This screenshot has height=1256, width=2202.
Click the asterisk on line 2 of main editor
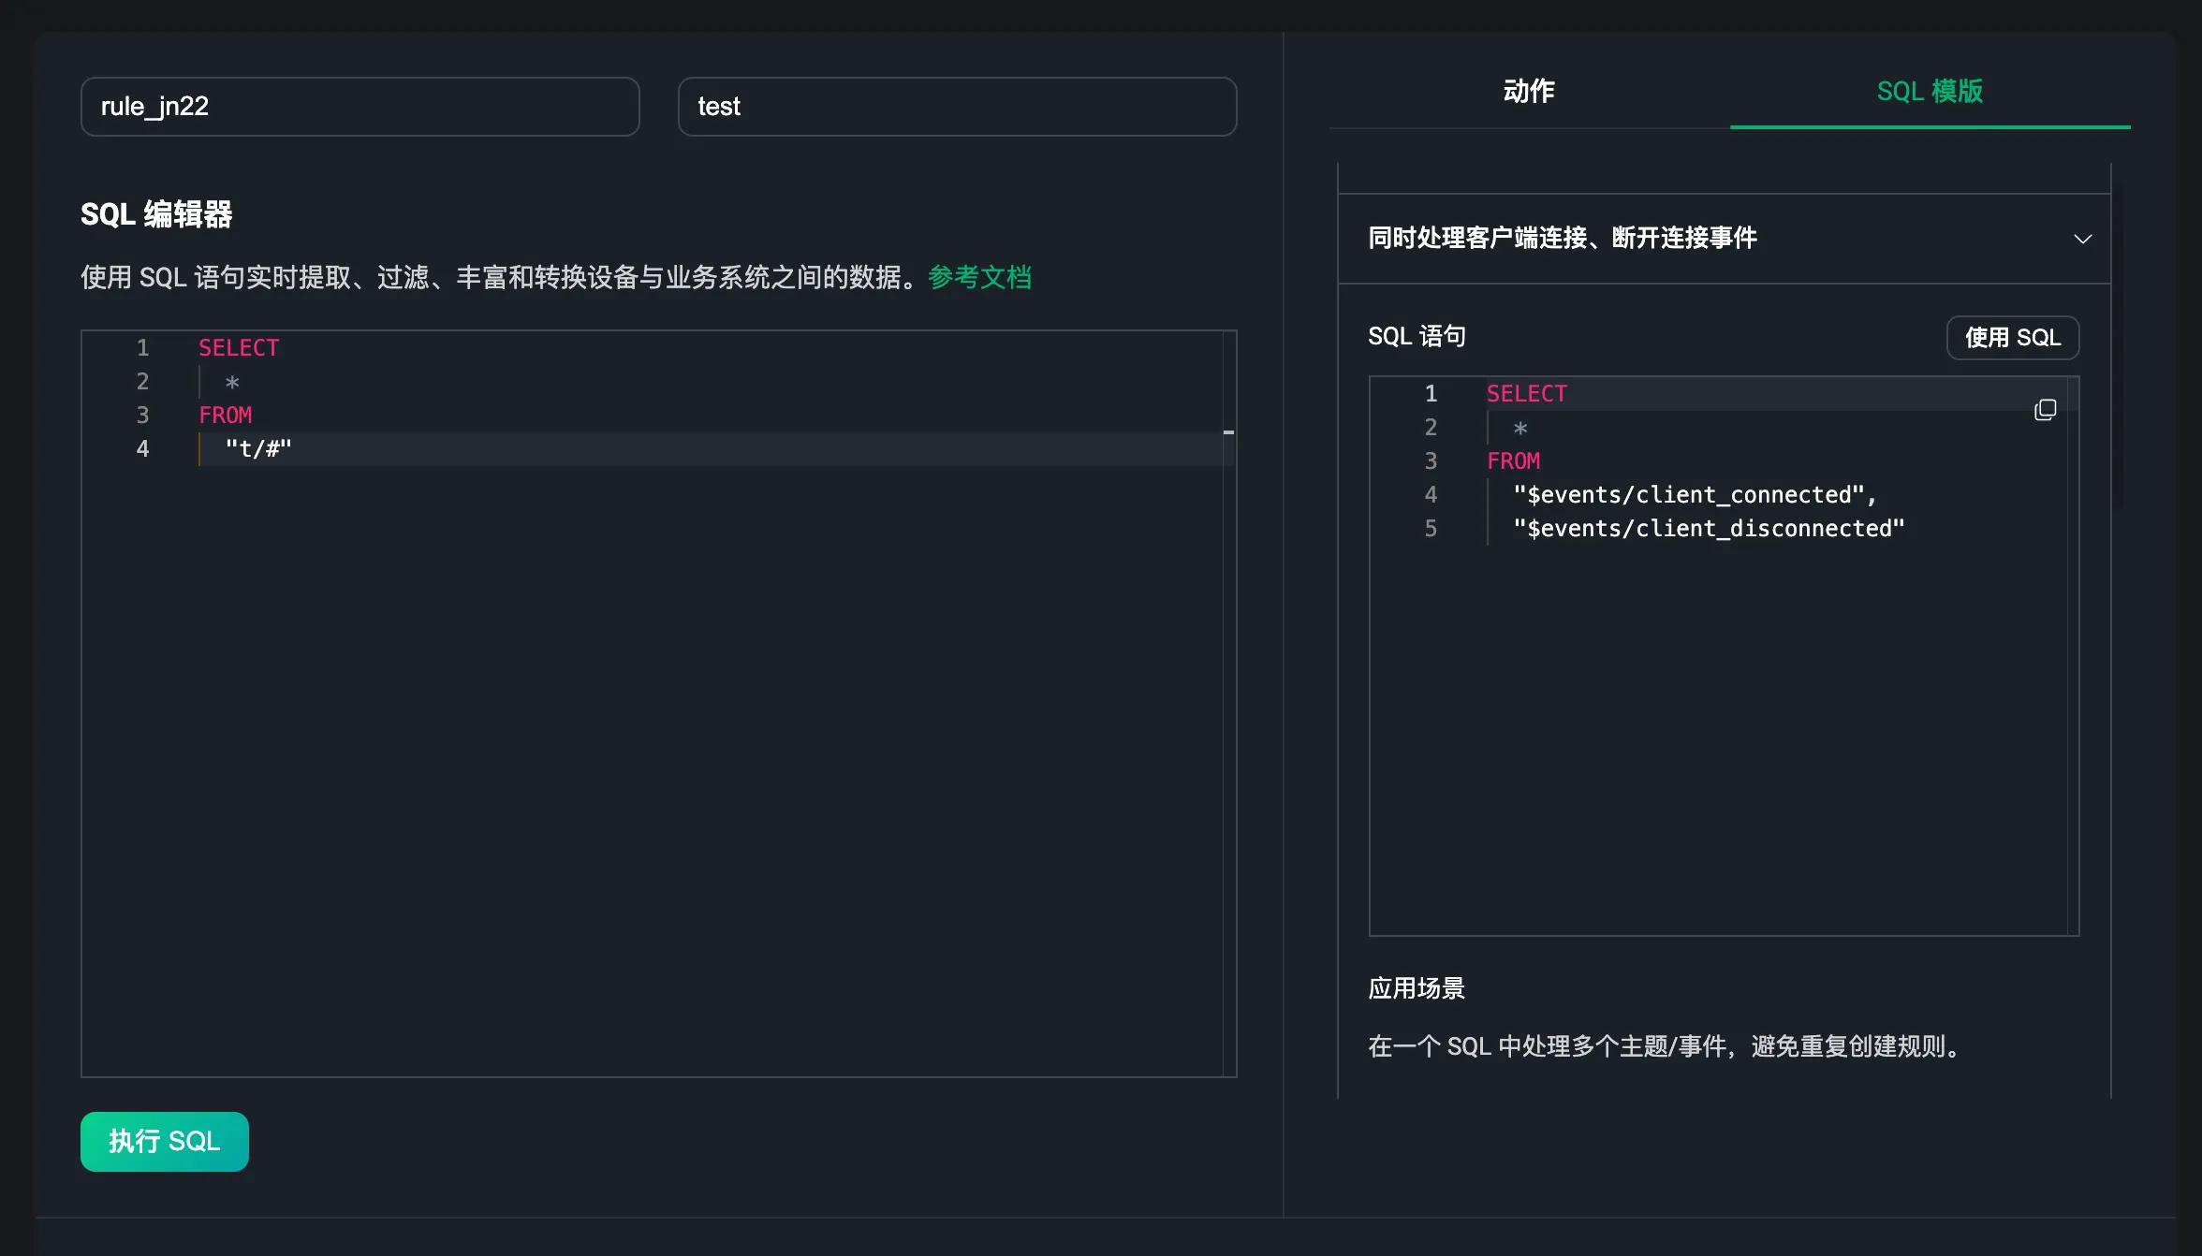tap(232, 382)
